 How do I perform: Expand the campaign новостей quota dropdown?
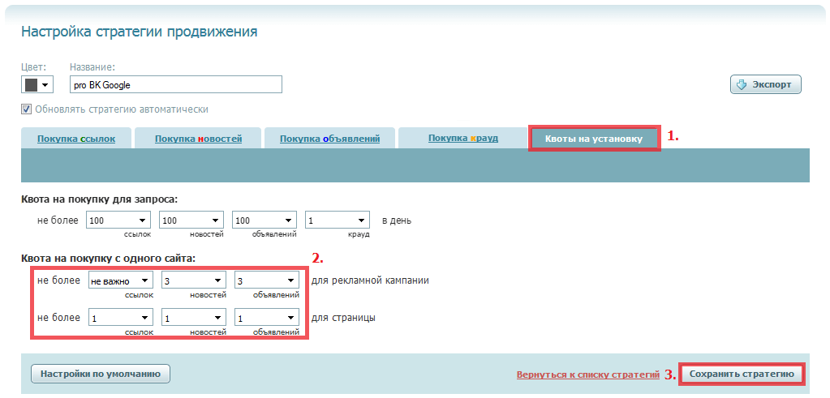click(194, 280)
